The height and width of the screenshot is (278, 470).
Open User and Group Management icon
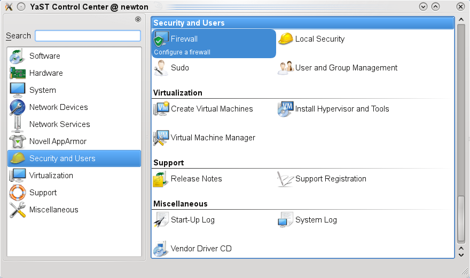click(285, 68)
